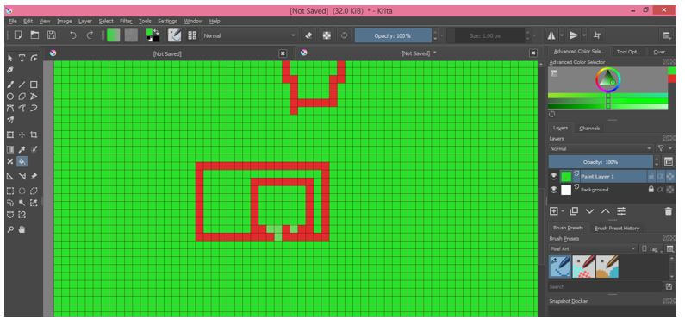Increase the toolbar opacity stepper

tap(434, 33)
